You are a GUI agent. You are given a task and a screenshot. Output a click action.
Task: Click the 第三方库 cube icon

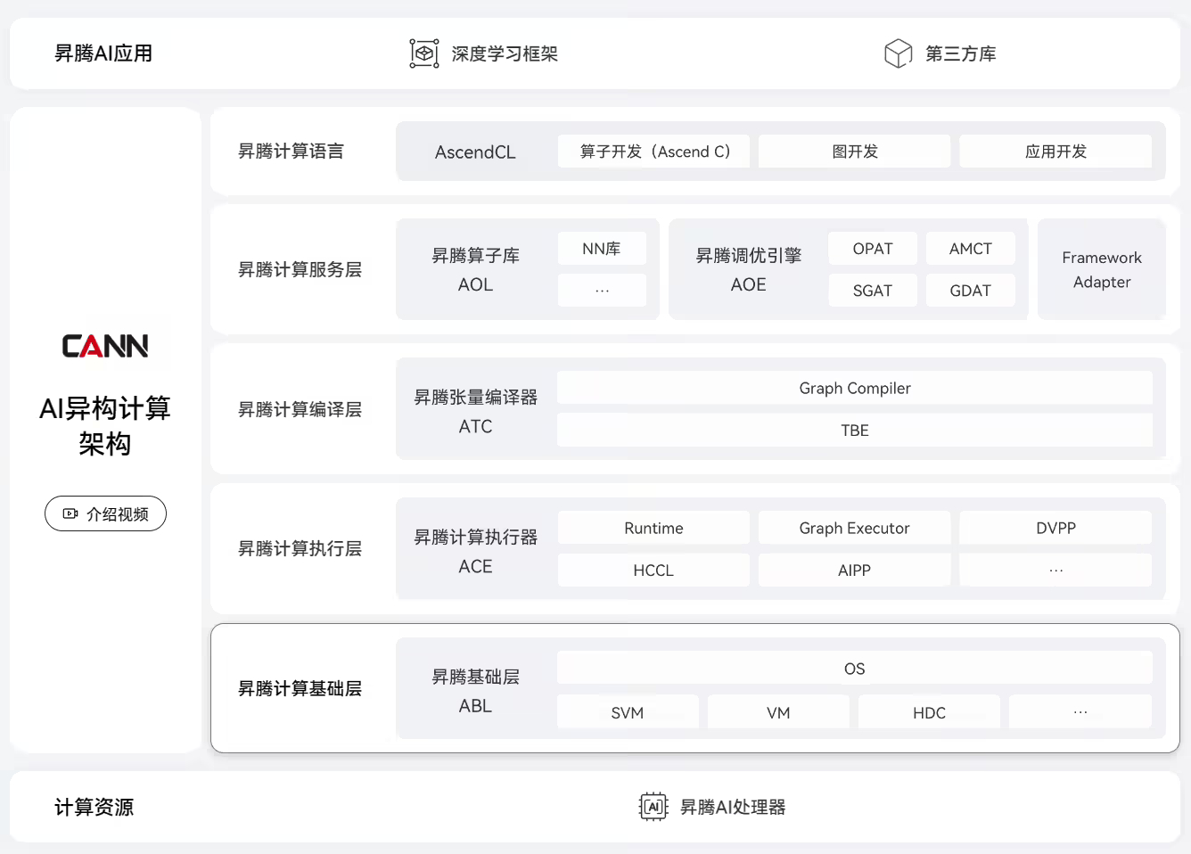pyautogui.click(x=899, y=53)
